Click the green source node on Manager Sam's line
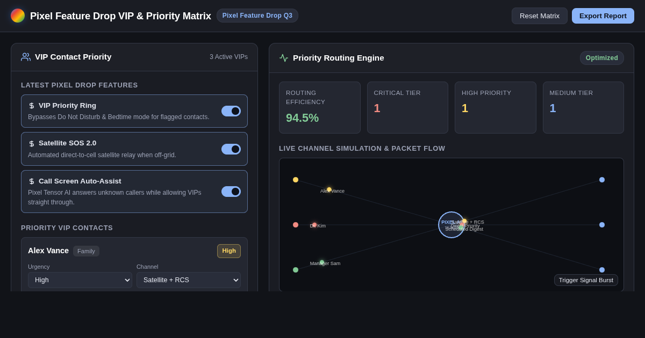This screenshot has height=338, width=645. pos(296,270)
